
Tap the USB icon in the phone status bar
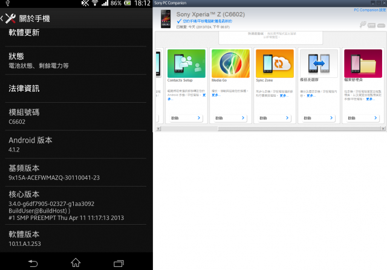coord(8,3)
